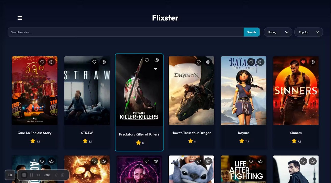The width and height of the screenshot is (331, 183).
Task: Click heart on Predator: Killer of Killers
Action: (147, 60)
